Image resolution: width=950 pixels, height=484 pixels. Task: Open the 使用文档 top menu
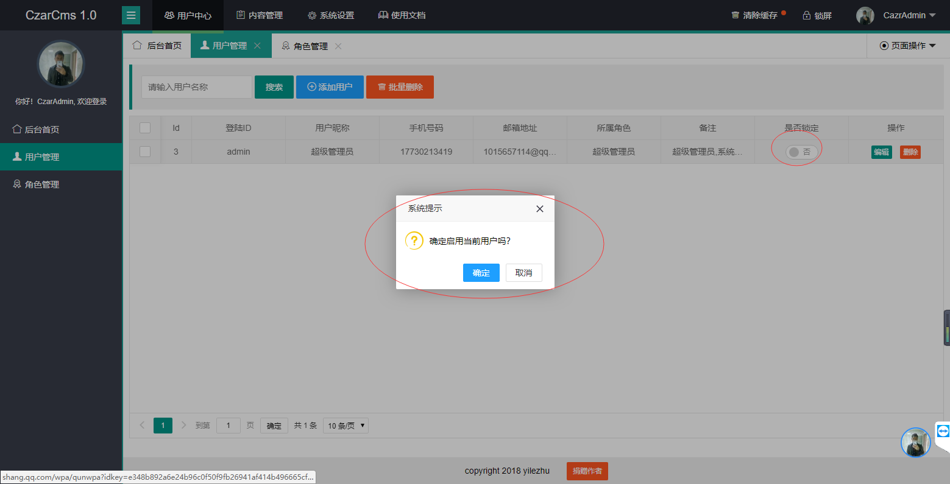[x=402, y=15]
